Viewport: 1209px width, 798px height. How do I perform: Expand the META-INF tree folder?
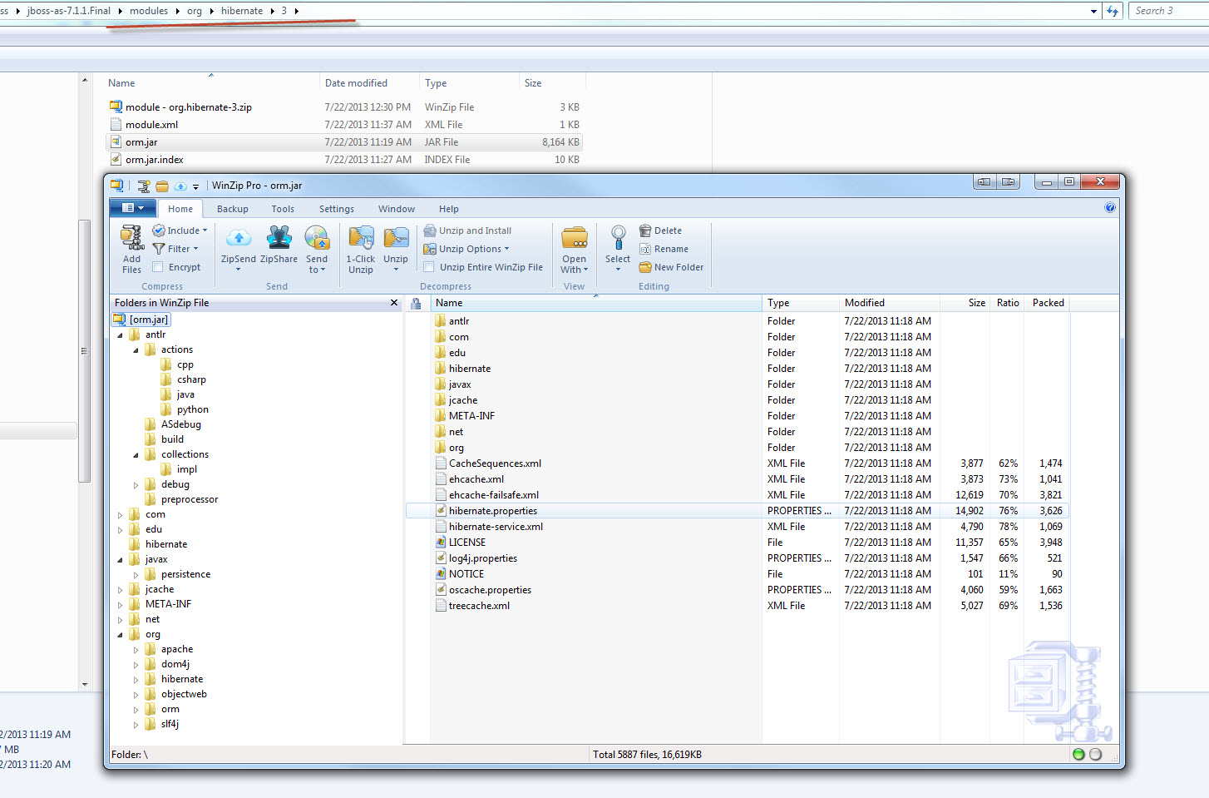tap(120, 605)
